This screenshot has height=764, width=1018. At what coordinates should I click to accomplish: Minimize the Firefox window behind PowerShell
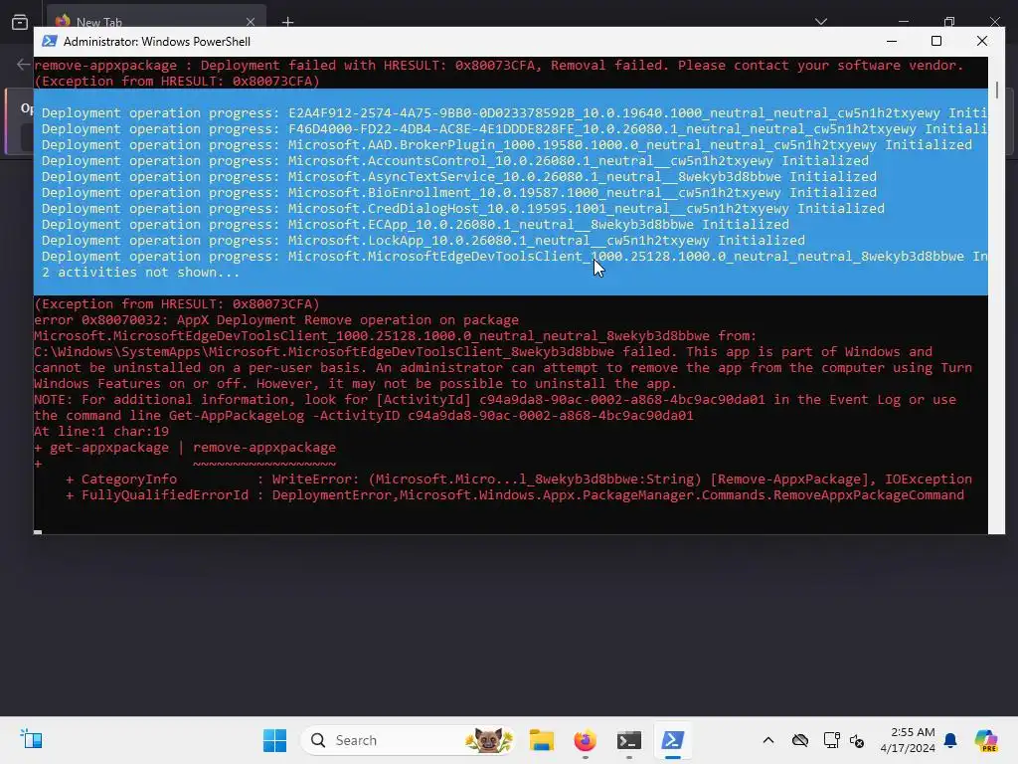click(903, 22)
